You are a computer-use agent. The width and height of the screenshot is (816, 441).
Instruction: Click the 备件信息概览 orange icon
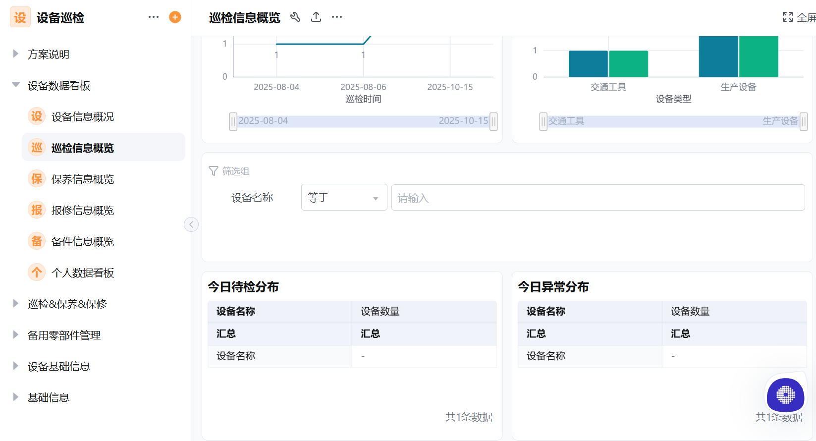tap(37, 241)
